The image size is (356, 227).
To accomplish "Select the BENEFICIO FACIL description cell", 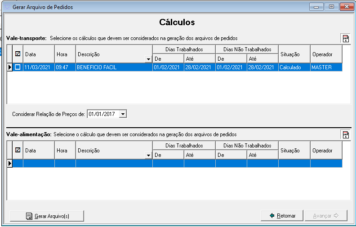I will coord(114,67).
